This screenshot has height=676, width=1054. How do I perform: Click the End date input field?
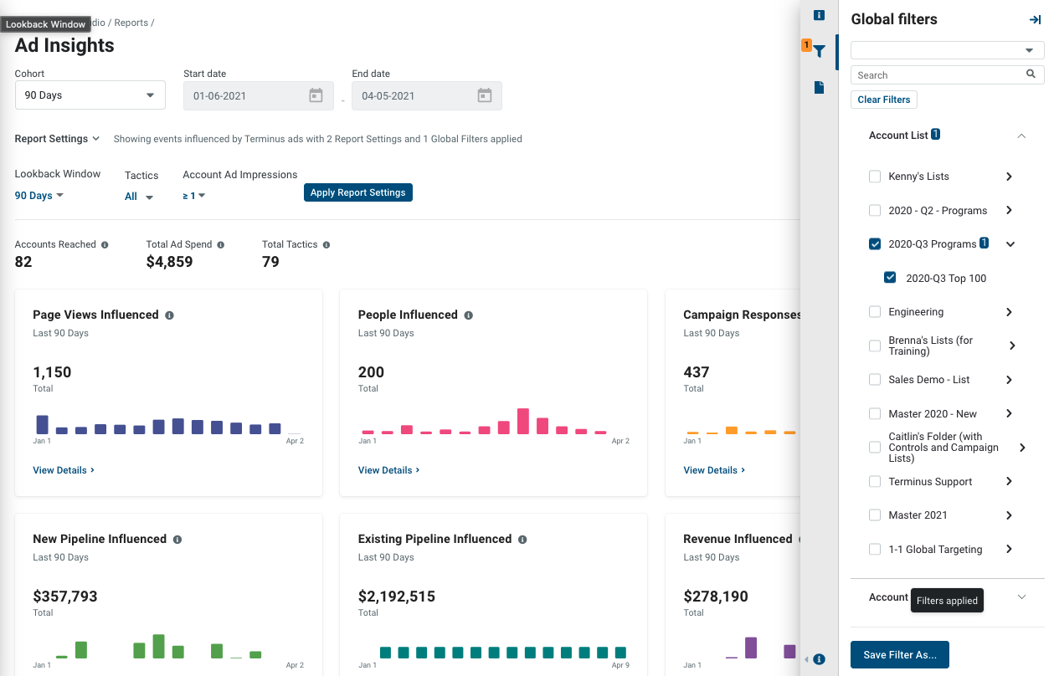[x=427, y=95]
